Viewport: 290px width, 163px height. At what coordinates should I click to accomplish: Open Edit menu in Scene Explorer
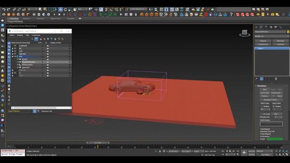point(27,35)
